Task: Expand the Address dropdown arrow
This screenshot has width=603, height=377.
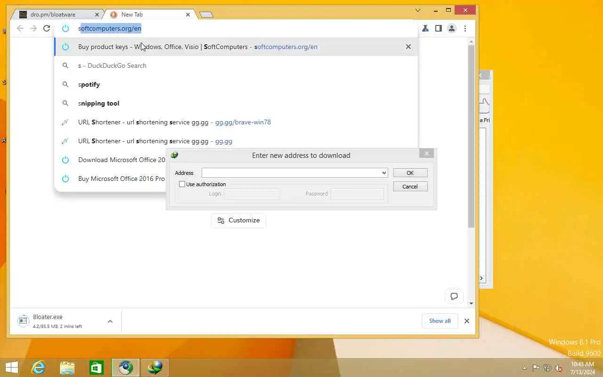Action: click(x=384, y=173)
